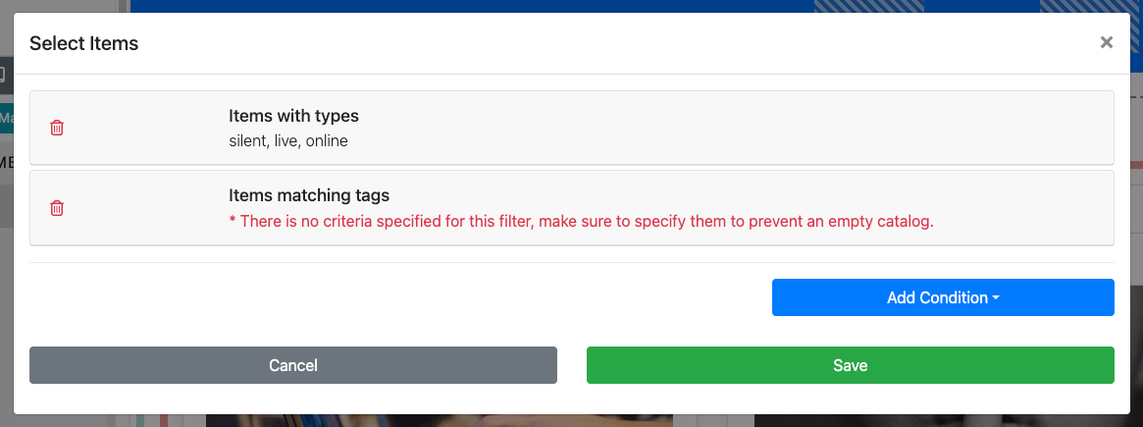Click the divider line above Add Condition
This screenshot has height=427, width=1143.
(571, 262)
